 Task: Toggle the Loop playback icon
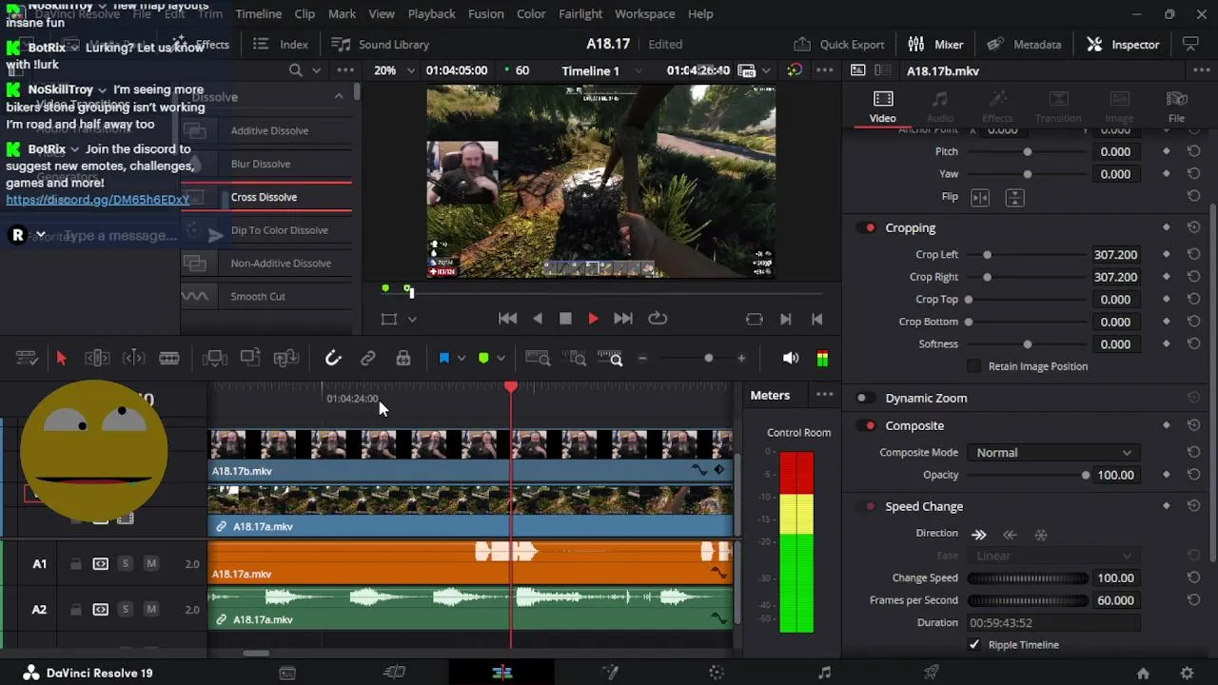657,319
